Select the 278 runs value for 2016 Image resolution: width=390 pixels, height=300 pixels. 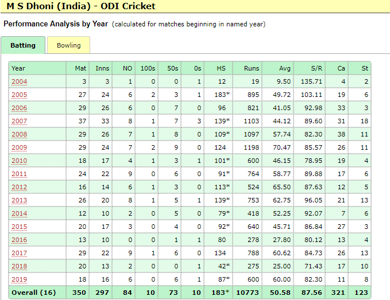253,240
